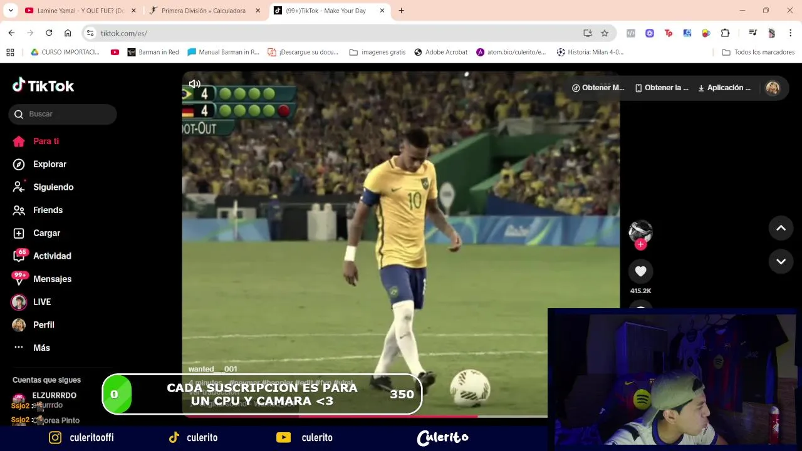This screenshot has height=451, width=802.
Task: Open Adobe Acrobat bookmark
Action: click(x=441, y=52)
